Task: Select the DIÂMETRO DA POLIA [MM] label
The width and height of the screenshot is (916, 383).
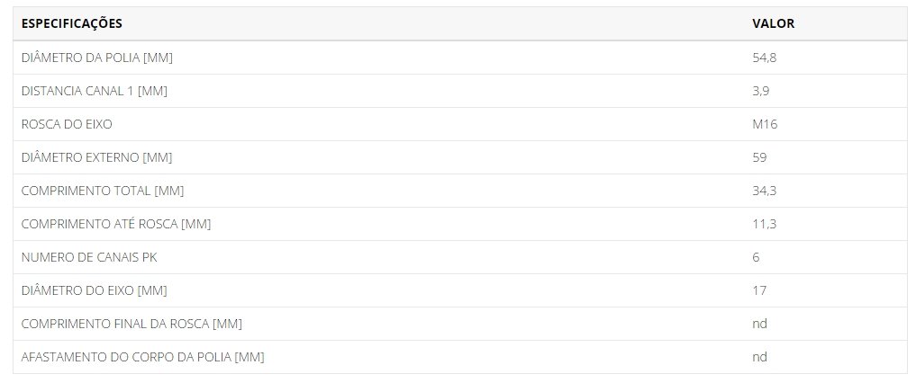Action: click(x=97, y=58)
